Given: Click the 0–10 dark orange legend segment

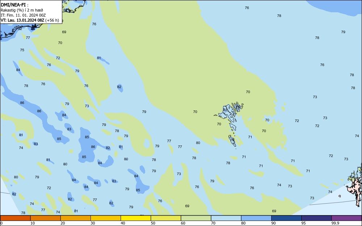Looking at the screenshot, I should 15,218.
